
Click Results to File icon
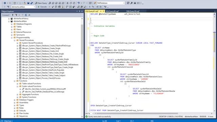(85, 7)
